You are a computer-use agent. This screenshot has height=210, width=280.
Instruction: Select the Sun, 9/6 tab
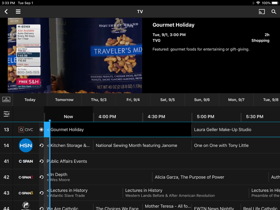coord(202,100)
